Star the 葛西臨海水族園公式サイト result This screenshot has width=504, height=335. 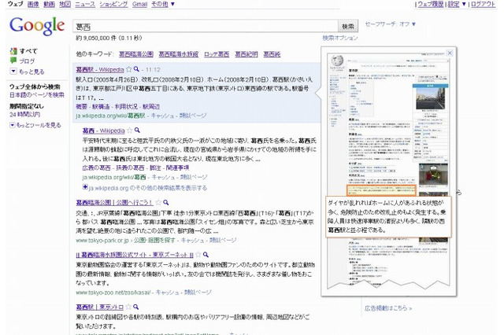click(198, 255)
